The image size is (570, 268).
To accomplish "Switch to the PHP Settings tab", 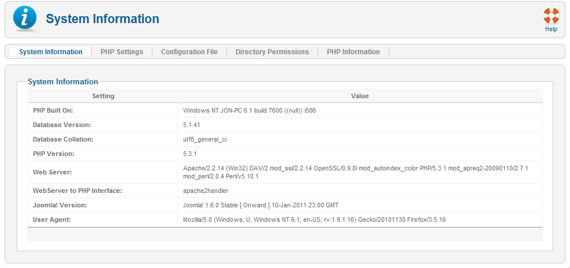I will [x=121, y=52].
